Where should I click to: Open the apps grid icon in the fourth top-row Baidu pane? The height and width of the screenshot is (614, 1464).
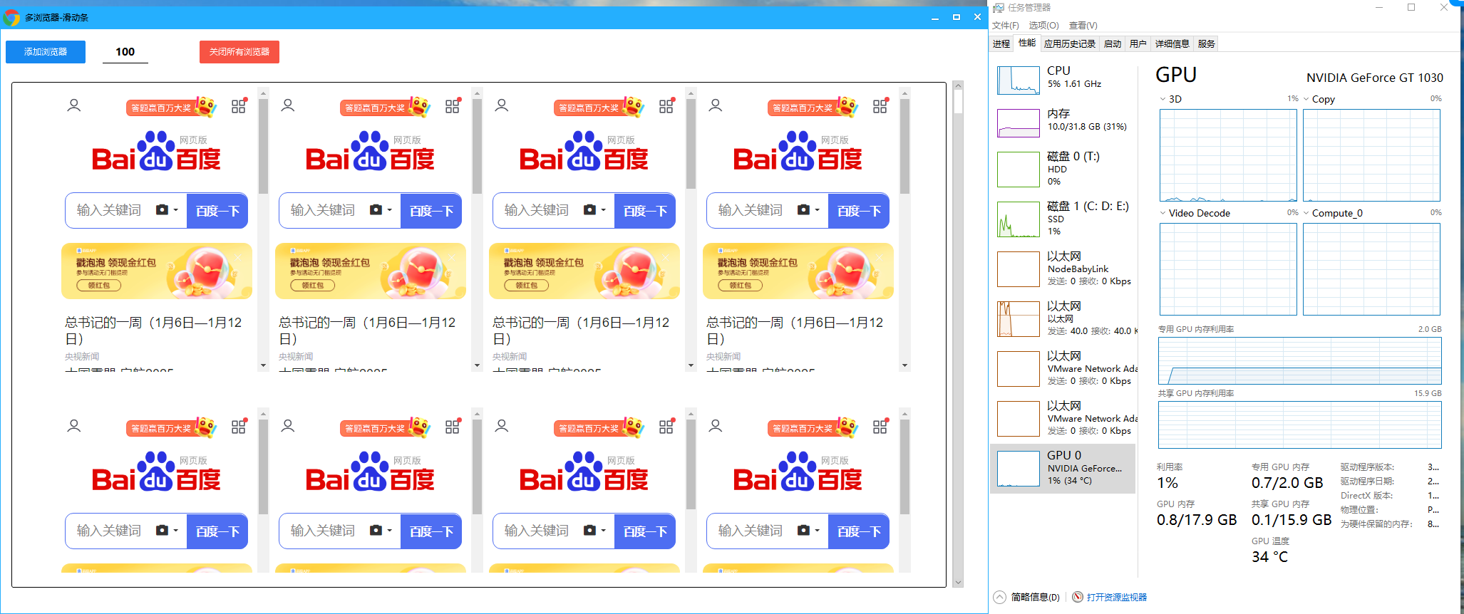[880, 105]
